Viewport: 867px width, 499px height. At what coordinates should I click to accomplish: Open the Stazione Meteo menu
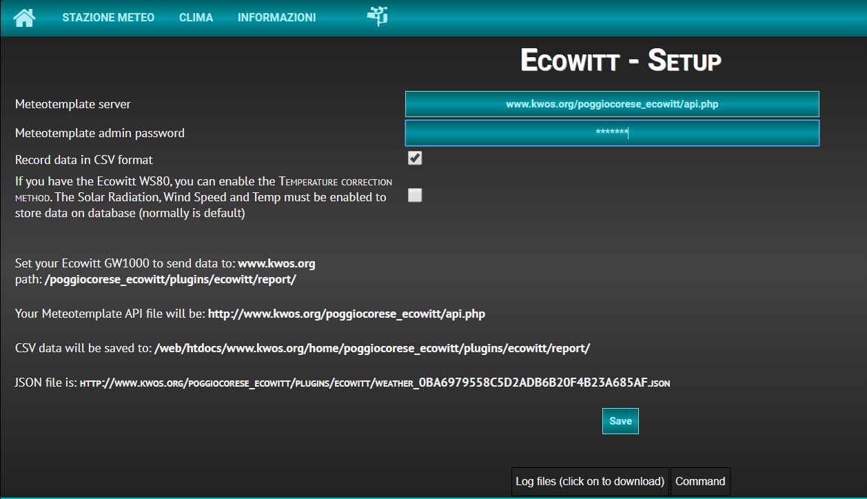108,17
